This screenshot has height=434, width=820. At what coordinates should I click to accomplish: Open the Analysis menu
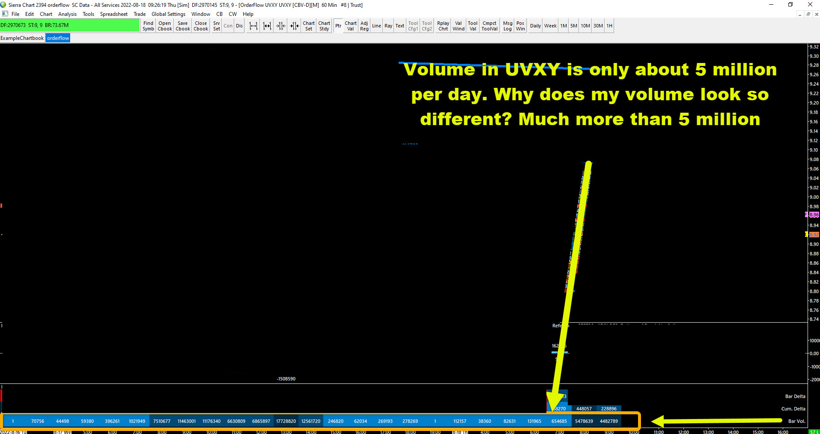pos(68,14)
